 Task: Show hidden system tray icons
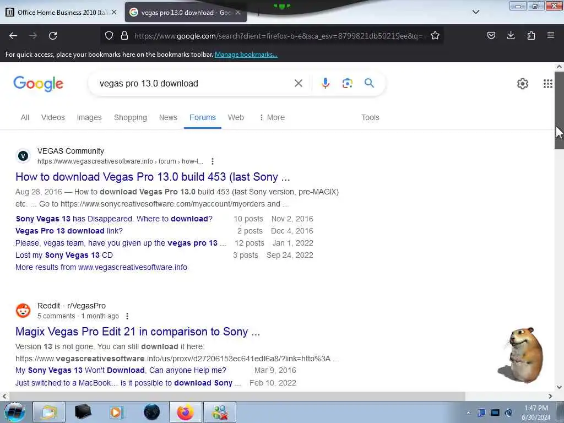(x=468, y=413)
